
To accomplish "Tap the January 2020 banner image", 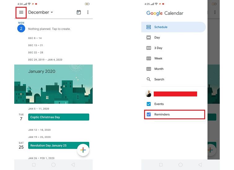I will (x=53, y=84).
